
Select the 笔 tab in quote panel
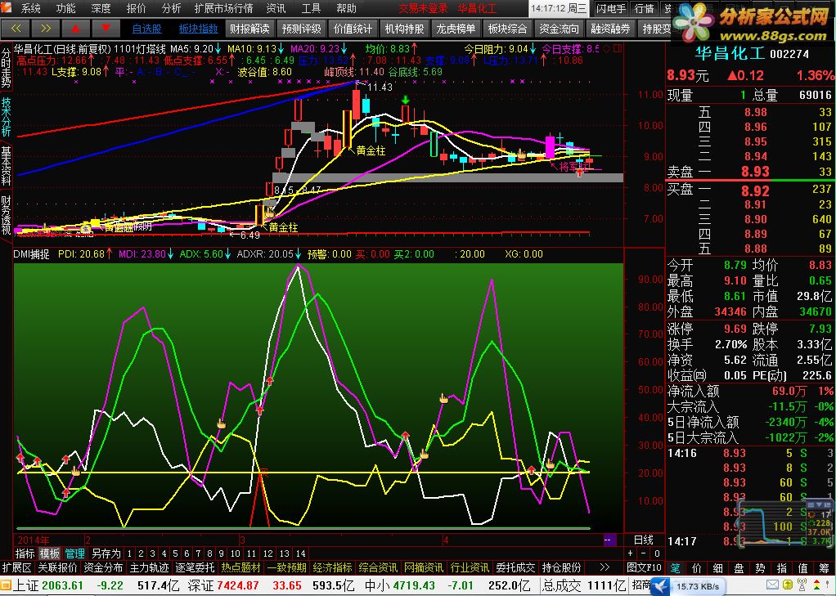tap(676, 567)
